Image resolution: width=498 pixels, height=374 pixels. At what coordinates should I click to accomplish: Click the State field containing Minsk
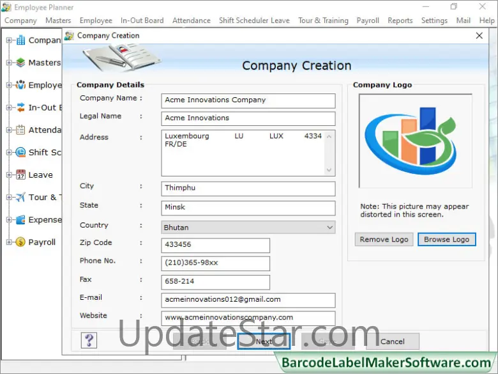tap(248, 208)
